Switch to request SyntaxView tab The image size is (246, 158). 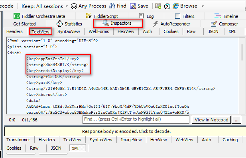click(69, 31)
